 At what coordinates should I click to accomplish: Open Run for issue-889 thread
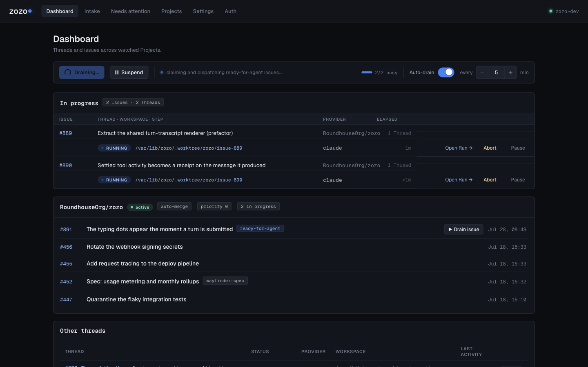coord(459,148)
